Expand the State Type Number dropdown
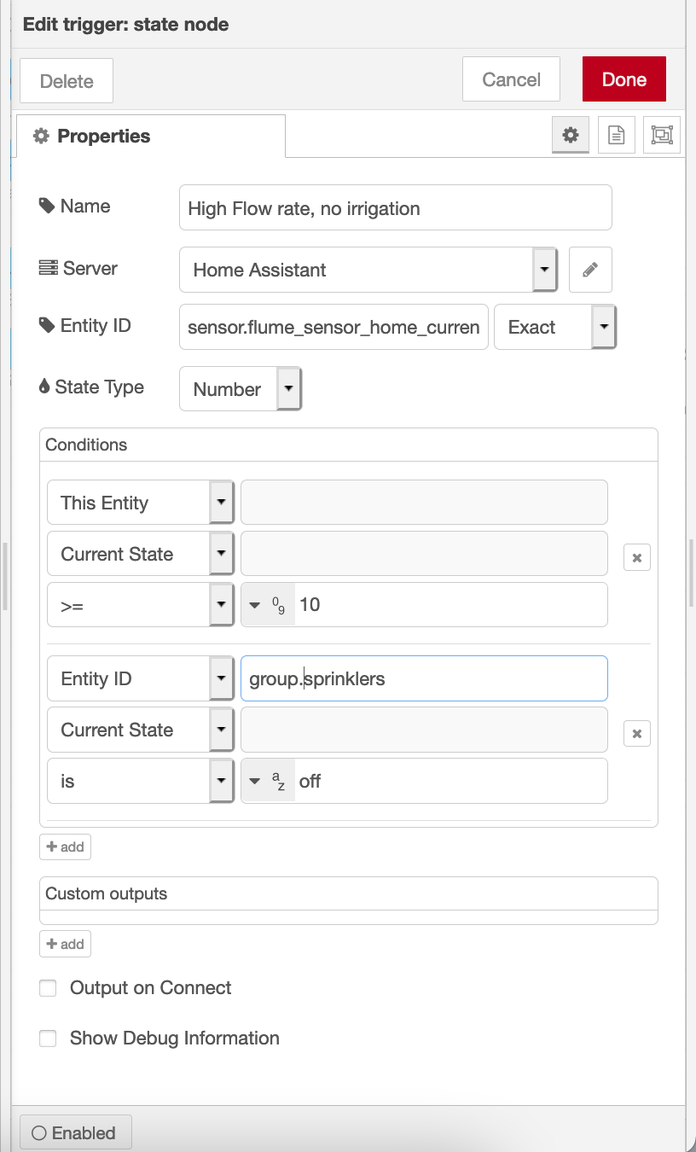696x1152 pixels. coord(241,389)
